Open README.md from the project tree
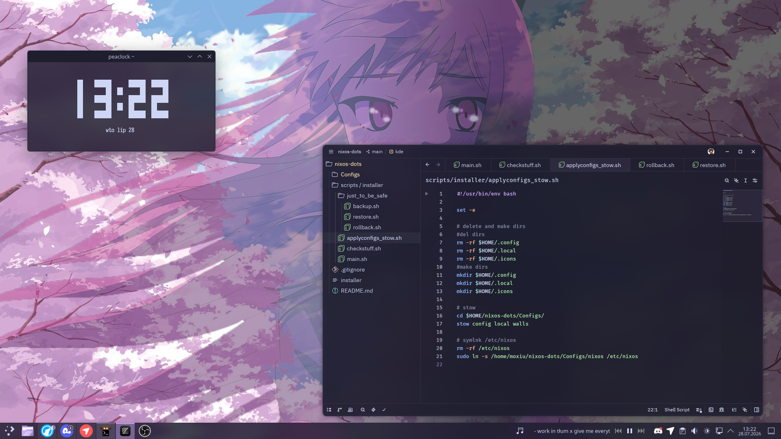The height and width of the screenshot is (439, 781). [x=372, y=291]
